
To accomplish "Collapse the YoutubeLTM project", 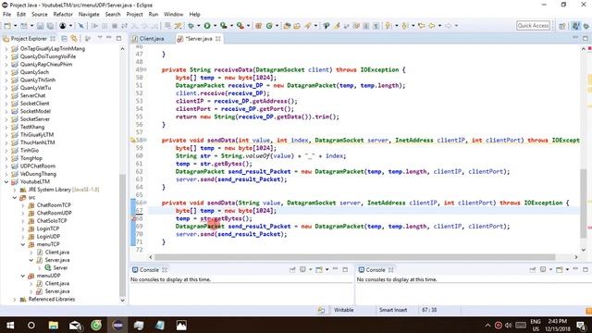I will (x=6, y=181).
